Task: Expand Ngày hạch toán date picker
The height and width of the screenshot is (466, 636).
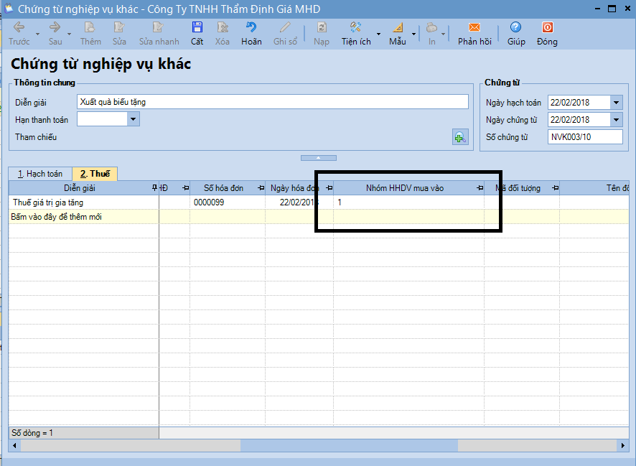Action: tap(617, 103)
